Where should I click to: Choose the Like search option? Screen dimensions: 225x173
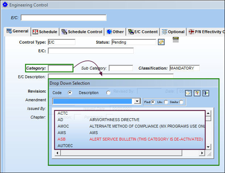[166, 102]
